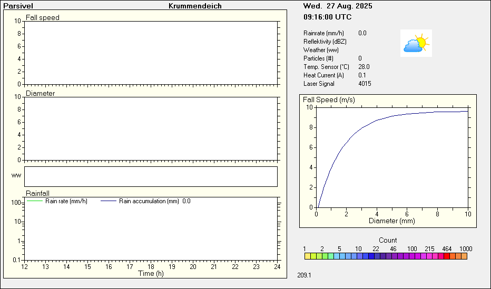This screenshot has width=491, height=289.
Task: Click the Rain rate legend line
Action: (35, 201)
